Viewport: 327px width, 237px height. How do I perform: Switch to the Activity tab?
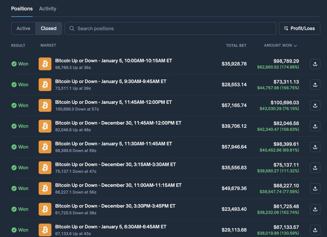48,9
